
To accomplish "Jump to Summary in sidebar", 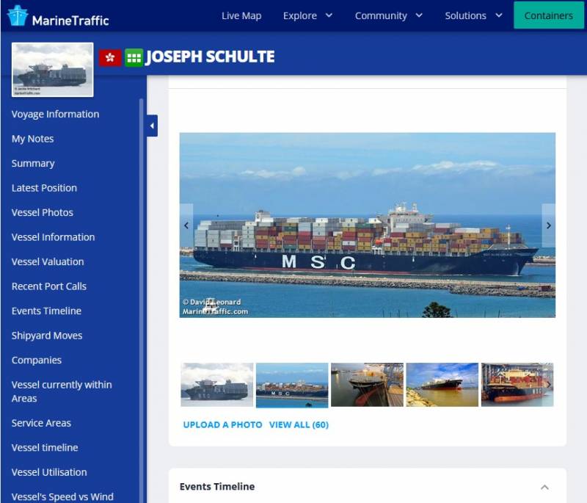I will click(x=33, y=164).
